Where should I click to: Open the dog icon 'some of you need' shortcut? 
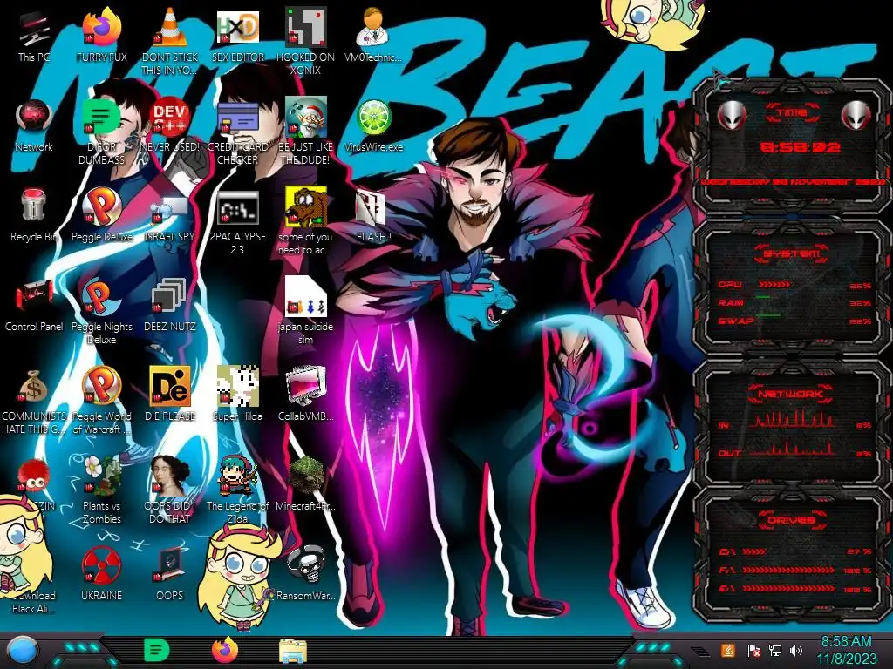pyautogui.click(x=306, y=220)
